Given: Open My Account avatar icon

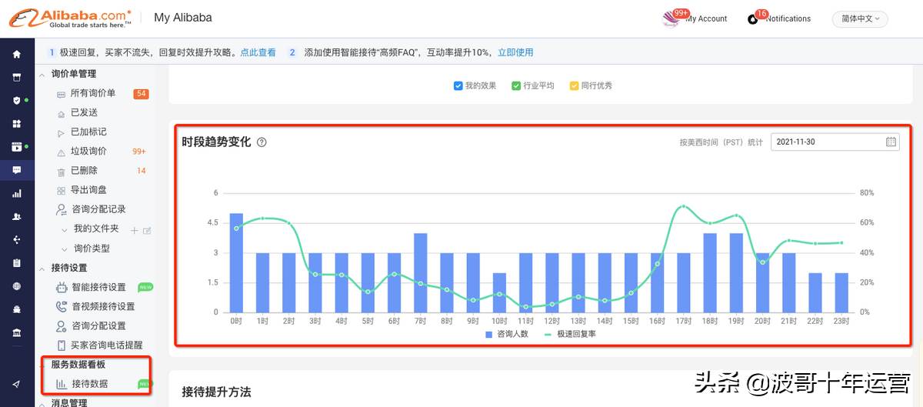Looking at the screenshot, I should [x=671, y=19].
